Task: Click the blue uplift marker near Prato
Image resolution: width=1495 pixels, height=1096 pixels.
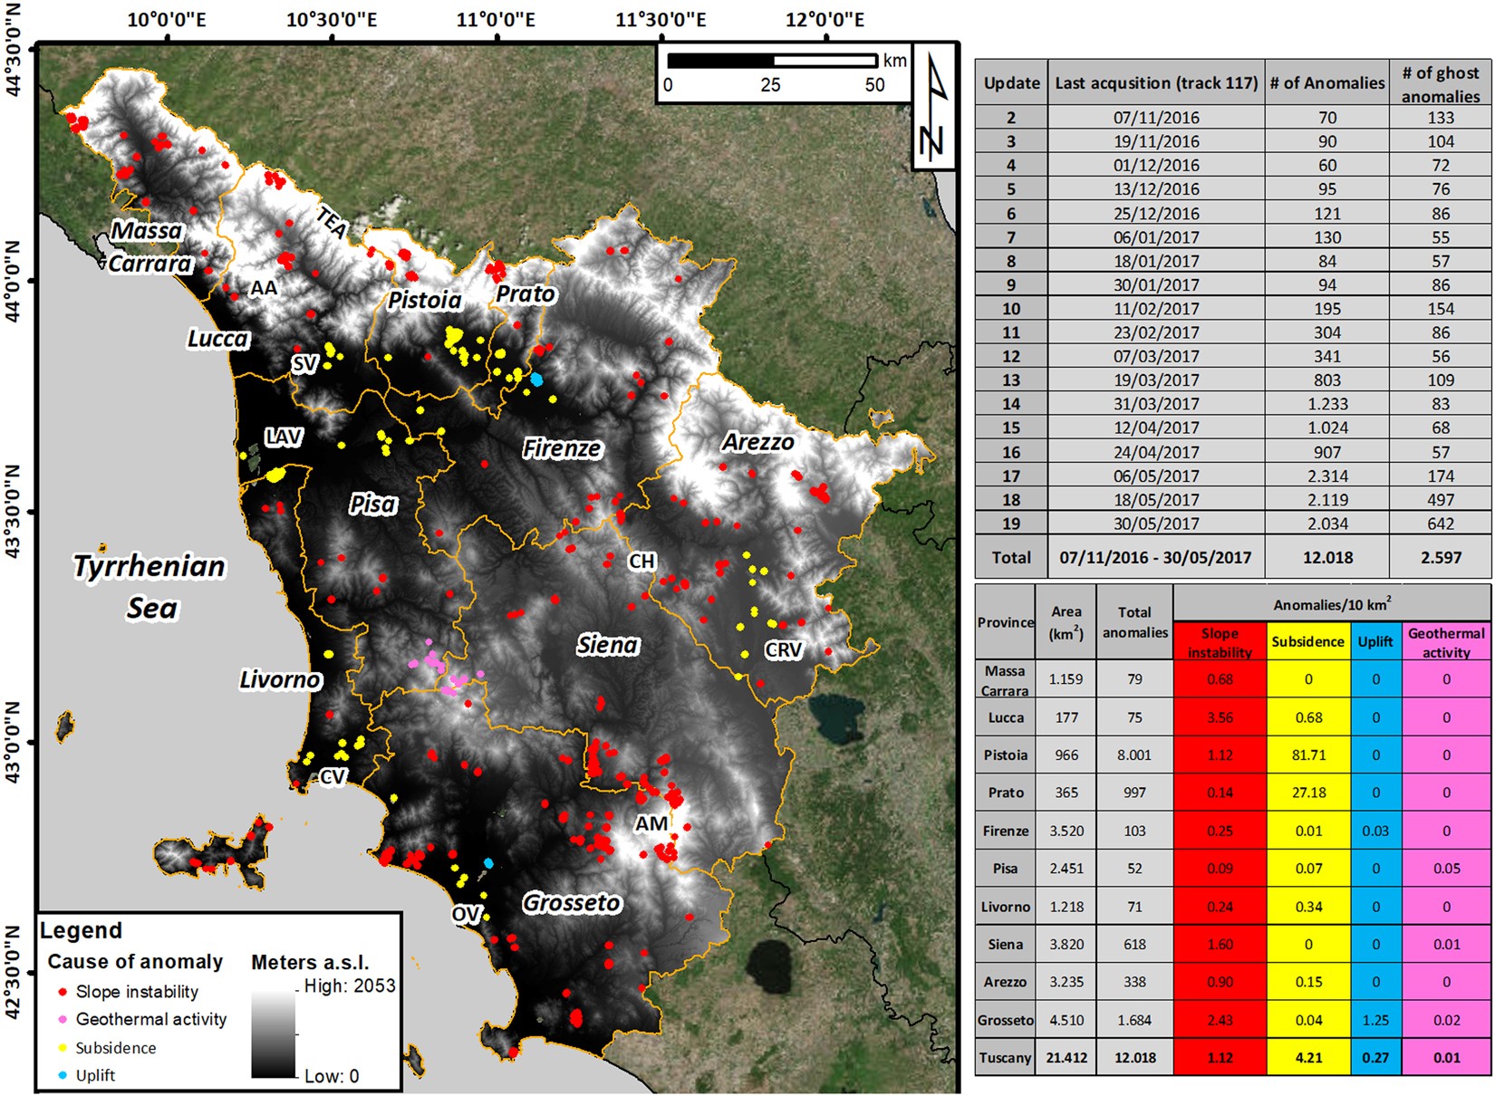Action: click(536, 380)
